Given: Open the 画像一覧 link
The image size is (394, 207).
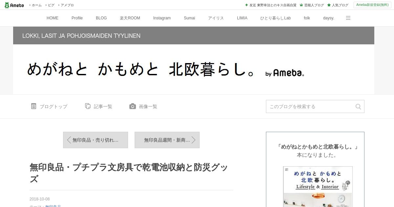Looking at the screenshot, I should click(x=148, y=106).
